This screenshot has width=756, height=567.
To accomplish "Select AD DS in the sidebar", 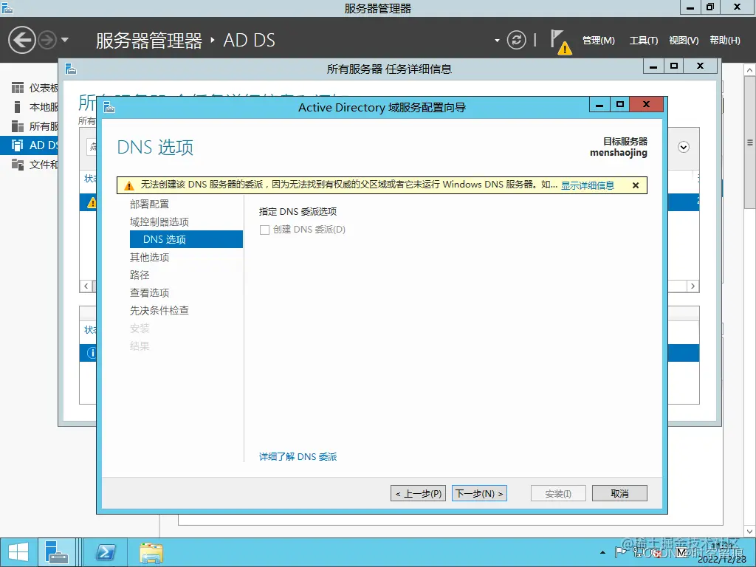I will click(x=29, y=145).
